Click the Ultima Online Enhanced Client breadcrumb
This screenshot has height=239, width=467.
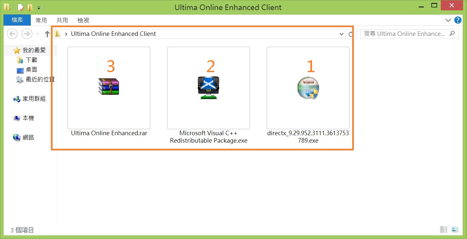pos(114,34)
